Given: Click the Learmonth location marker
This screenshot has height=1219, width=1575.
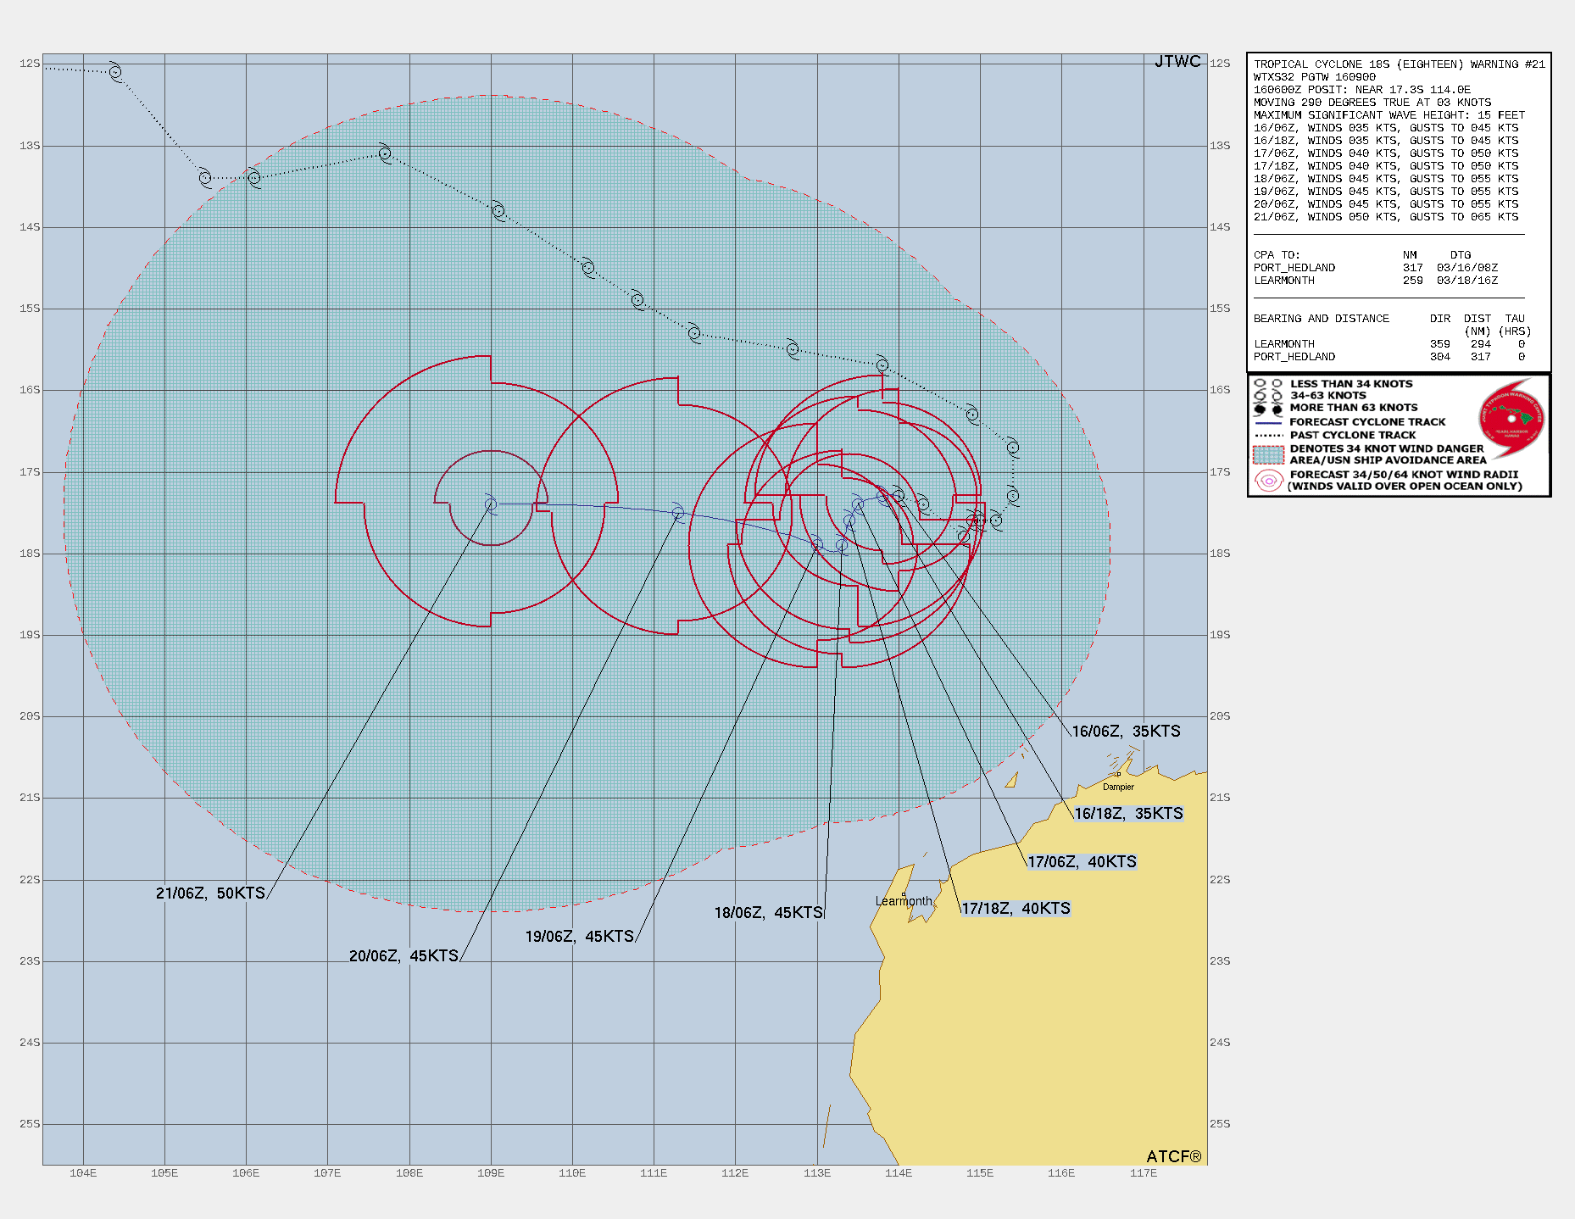Looking at the screenshot, I should (x=904, y=895).
